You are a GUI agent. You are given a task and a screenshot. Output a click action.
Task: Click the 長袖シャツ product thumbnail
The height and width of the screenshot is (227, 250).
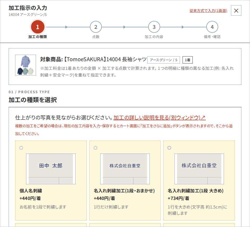(26, 65)
